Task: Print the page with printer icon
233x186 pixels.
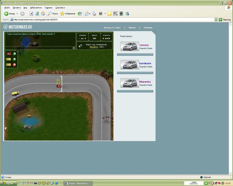Action: coord(94,14)
